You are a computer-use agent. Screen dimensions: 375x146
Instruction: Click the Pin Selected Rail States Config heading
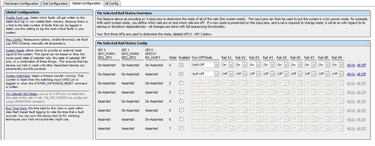122,43
